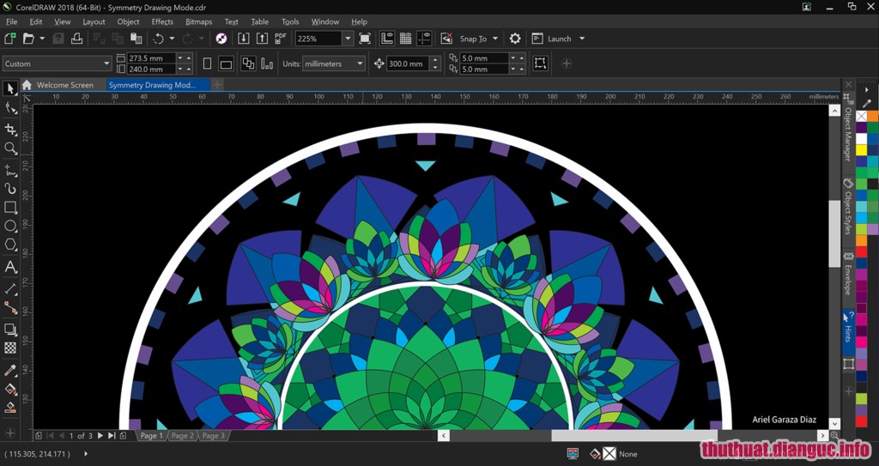
Task: Select the Ellipse tool
Action: 10,226
